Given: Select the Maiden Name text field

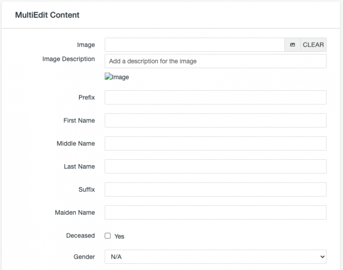Looking at the screenshot, I should (215, 212).
